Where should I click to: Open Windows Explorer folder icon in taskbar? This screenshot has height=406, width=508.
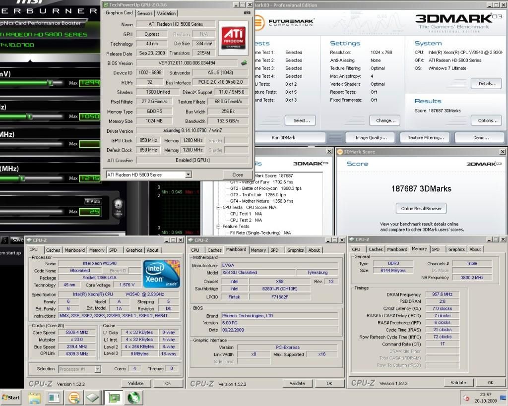34,398
